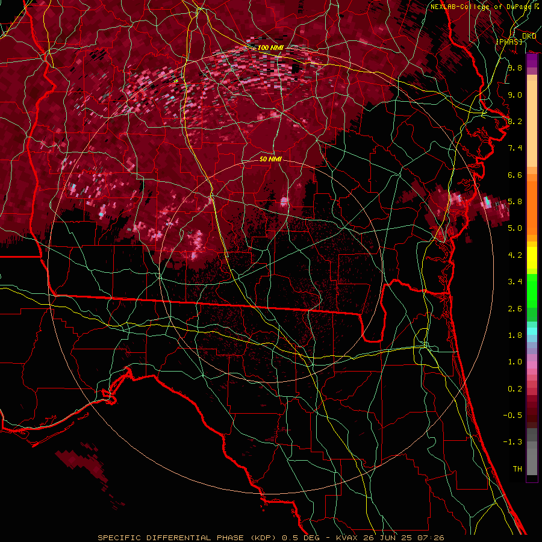Click the 100 NMI range ring label
The height and width of the screenshot is (542, 542).
pos(270,48)
